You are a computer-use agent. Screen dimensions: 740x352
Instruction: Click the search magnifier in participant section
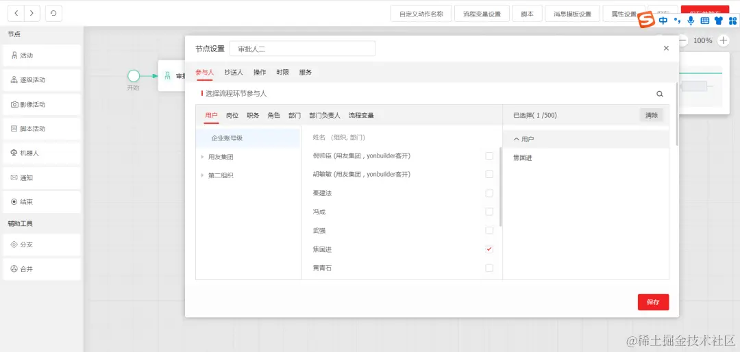click(660, 94)
